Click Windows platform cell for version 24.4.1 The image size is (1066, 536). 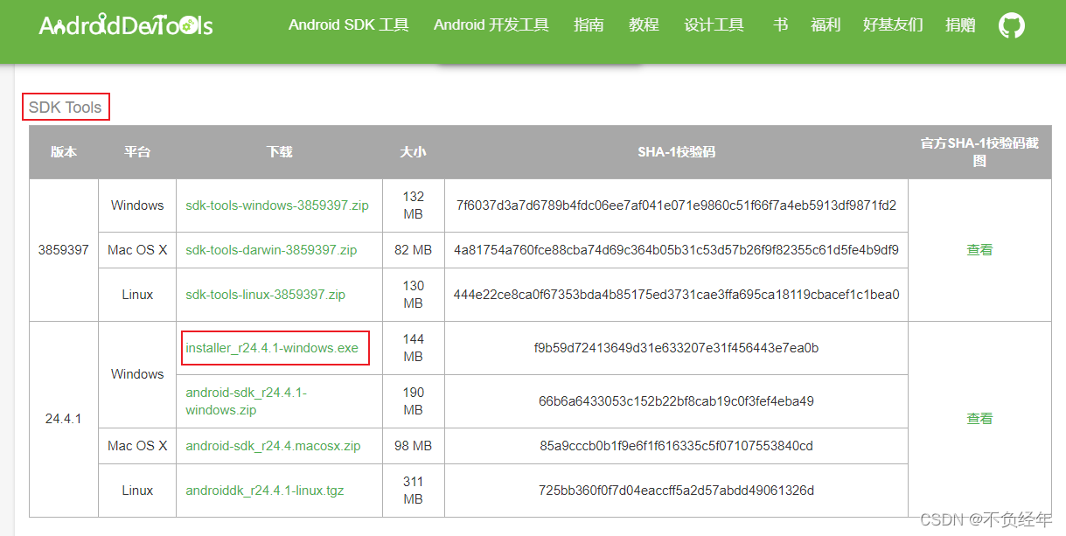tap(137, 374)
